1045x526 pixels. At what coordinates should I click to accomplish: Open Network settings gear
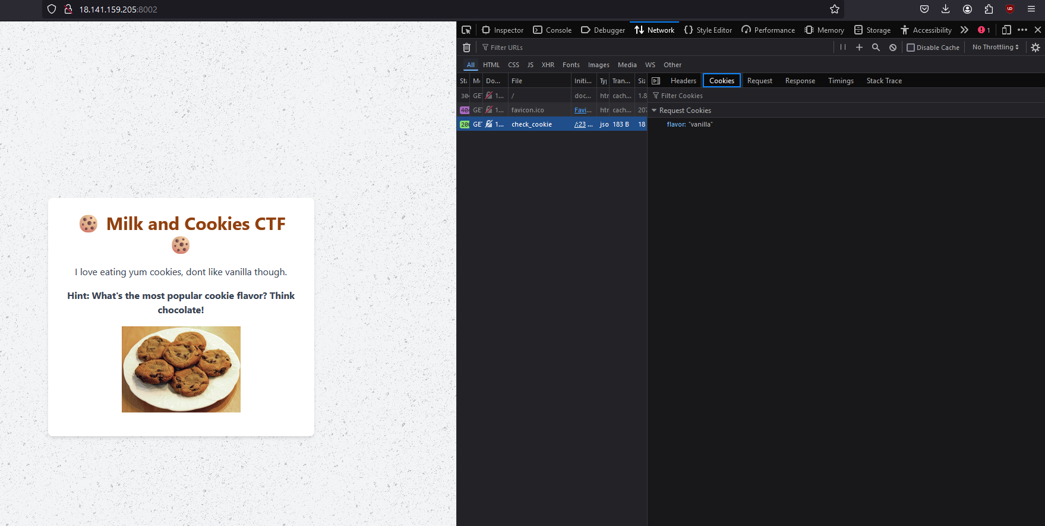[1035, 48]
